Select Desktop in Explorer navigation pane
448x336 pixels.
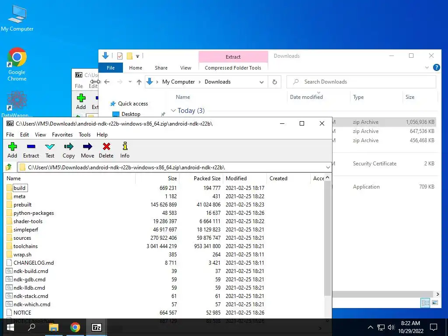(131, 114)
